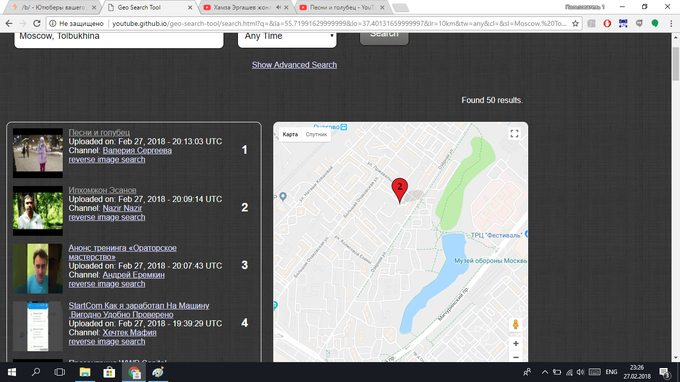
Task: Open the battery status tray icon
Action: coord(557,372)
